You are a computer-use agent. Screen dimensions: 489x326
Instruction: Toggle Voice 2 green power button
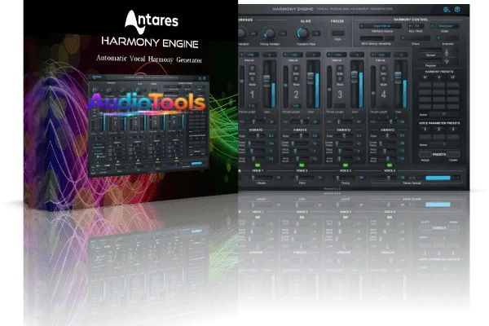pyautogui.click(x=302, y=165)
